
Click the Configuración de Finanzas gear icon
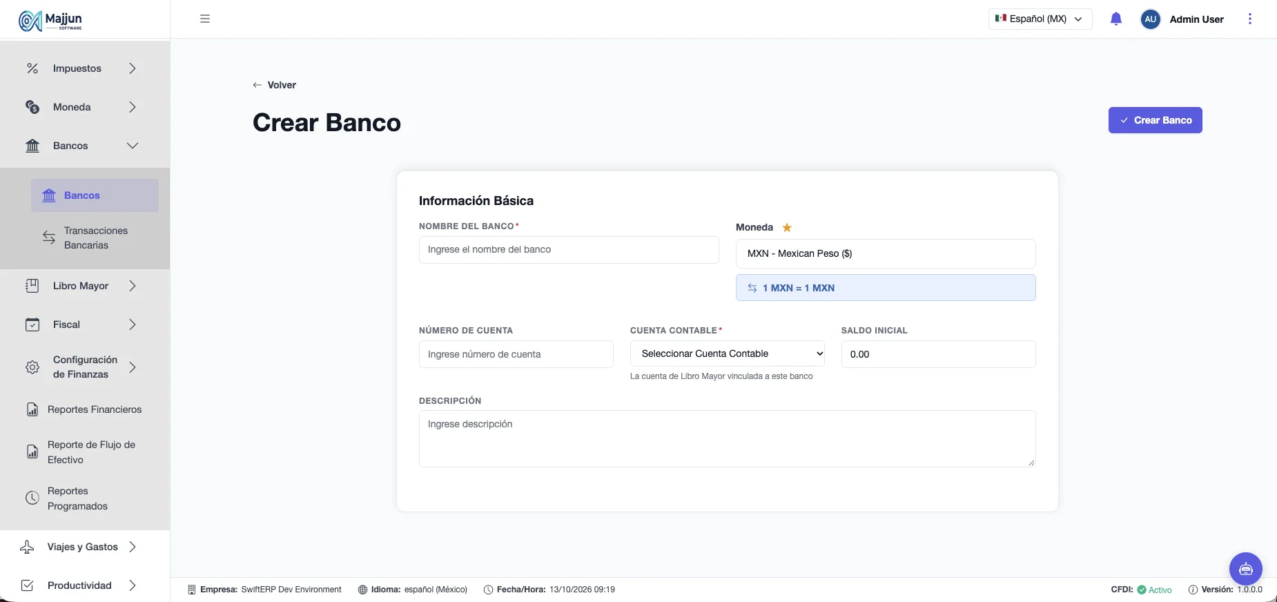tap(32, 367)
